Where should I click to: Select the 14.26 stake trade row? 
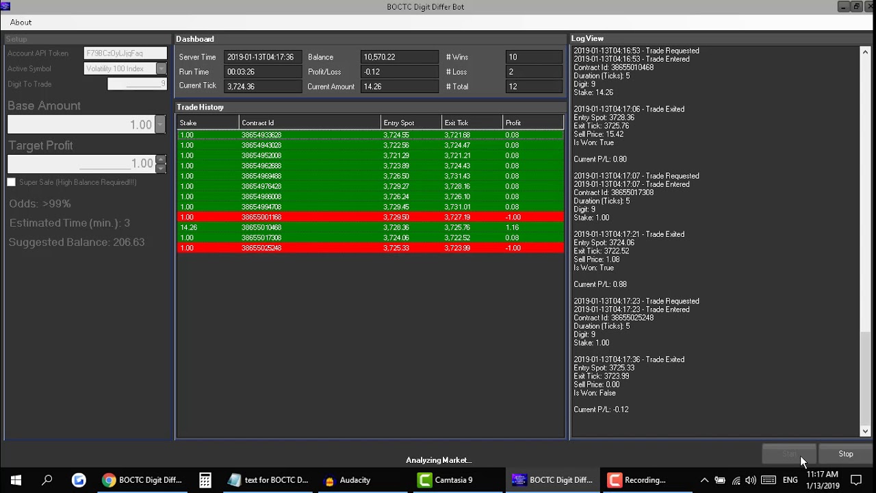pyautogui.click(x=370, y=227)
